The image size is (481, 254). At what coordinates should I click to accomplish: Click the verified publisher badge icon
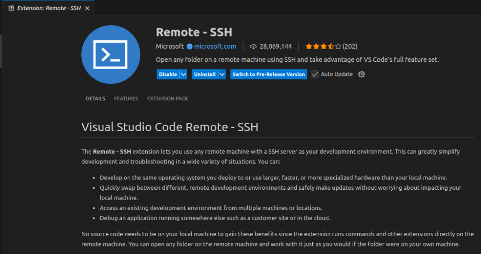189,46
